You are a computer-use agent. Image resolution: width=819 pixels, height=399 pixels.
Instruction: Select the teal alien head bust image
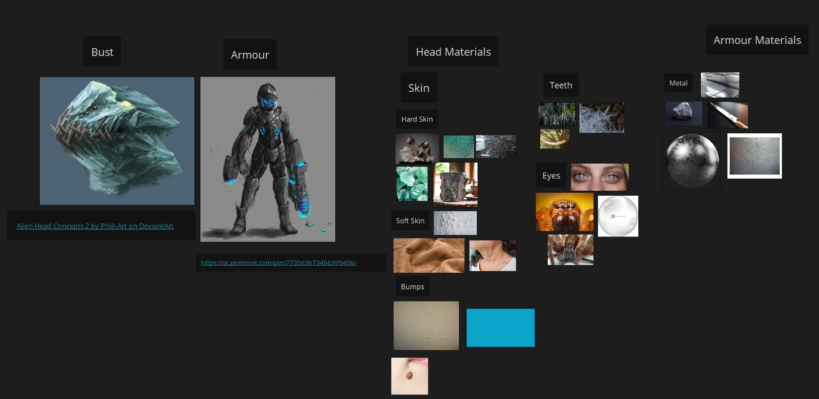tap(117, 141)
